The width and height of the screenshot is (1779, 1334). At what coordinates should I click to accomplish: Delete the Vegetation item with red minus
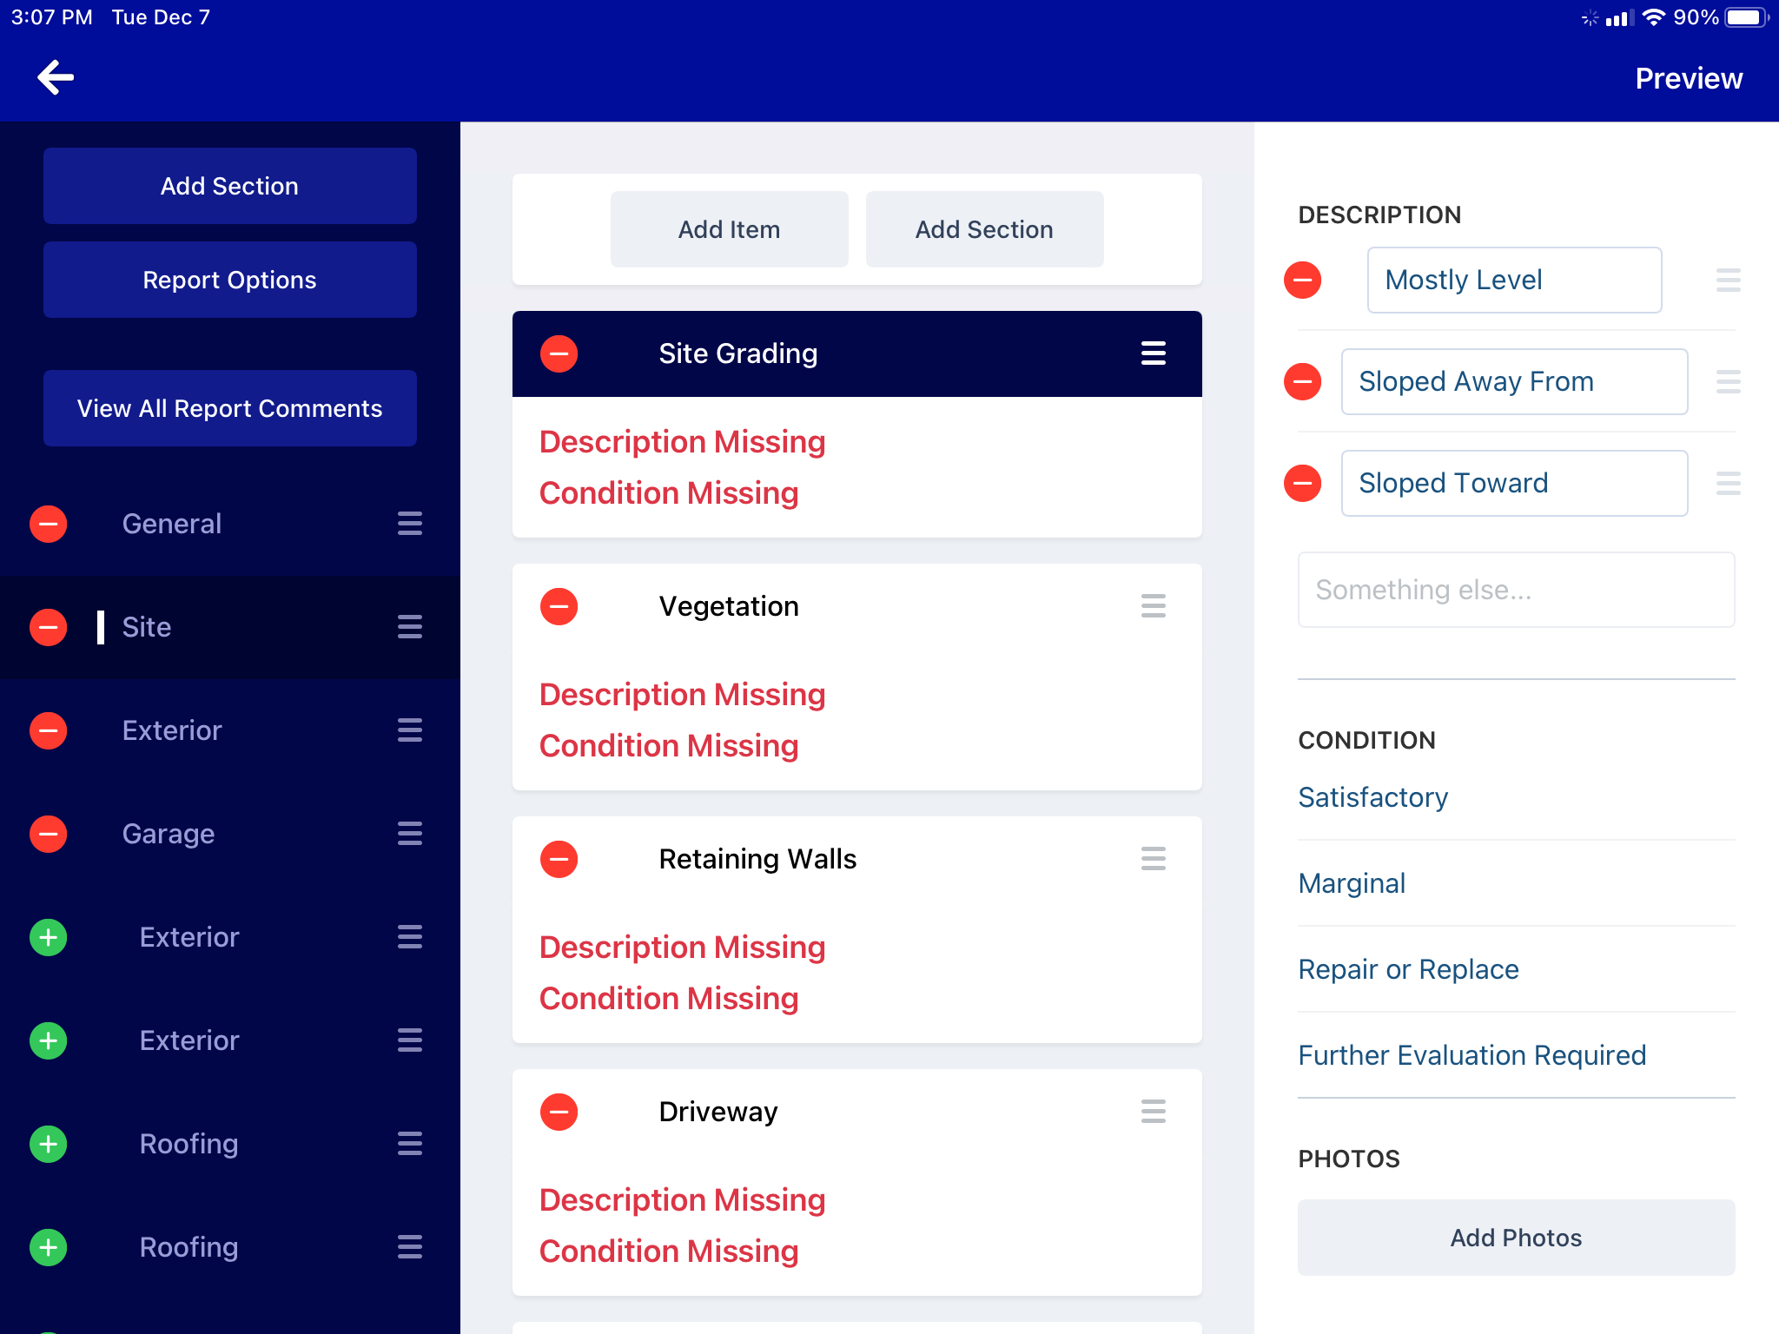pyautogui.click(x=559, y=607)
